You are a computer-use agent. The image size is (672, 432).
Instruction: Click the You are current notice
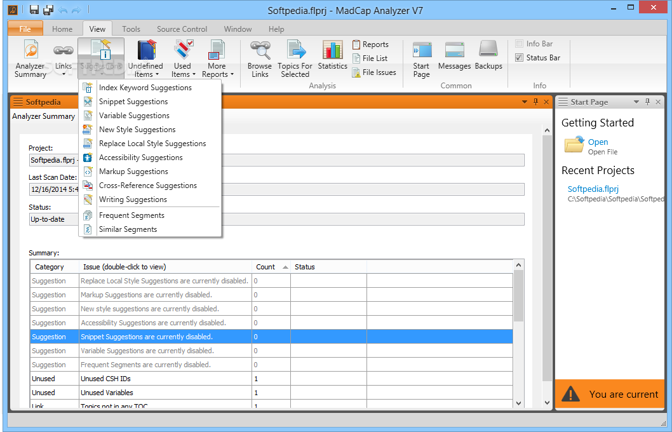point(609,394)
